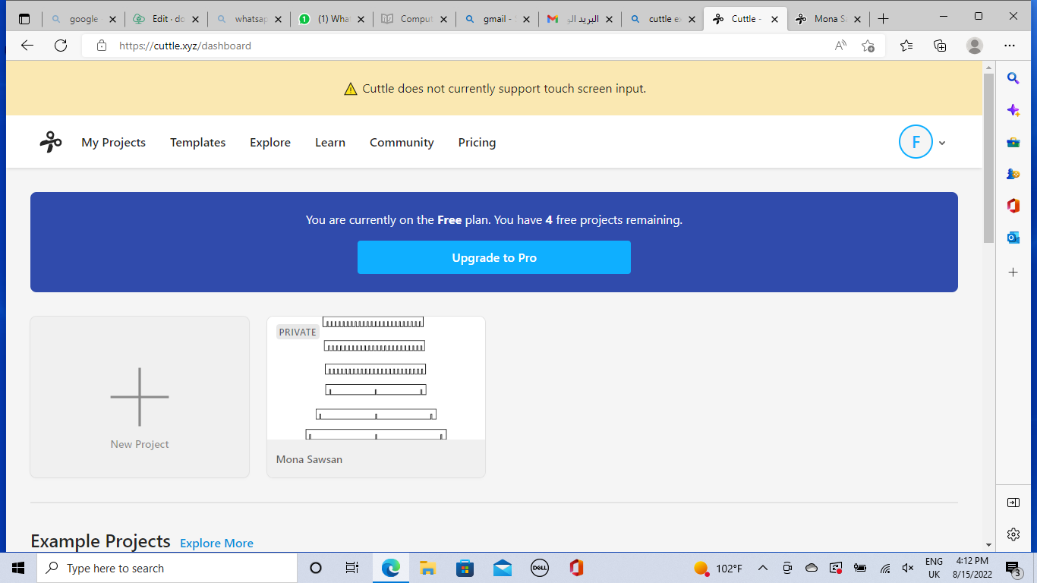Follow the Explore More link
This screenshot has height=583, width=1037.
tap(216, 543)
